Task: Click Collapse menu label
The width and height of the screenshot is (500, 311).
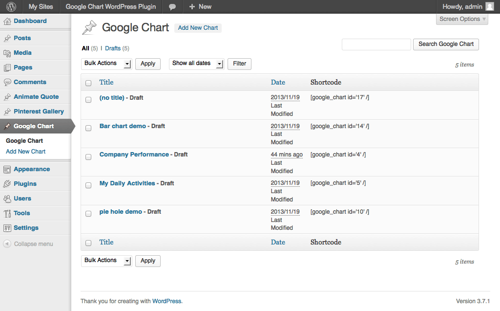Action: pos(34,244)
